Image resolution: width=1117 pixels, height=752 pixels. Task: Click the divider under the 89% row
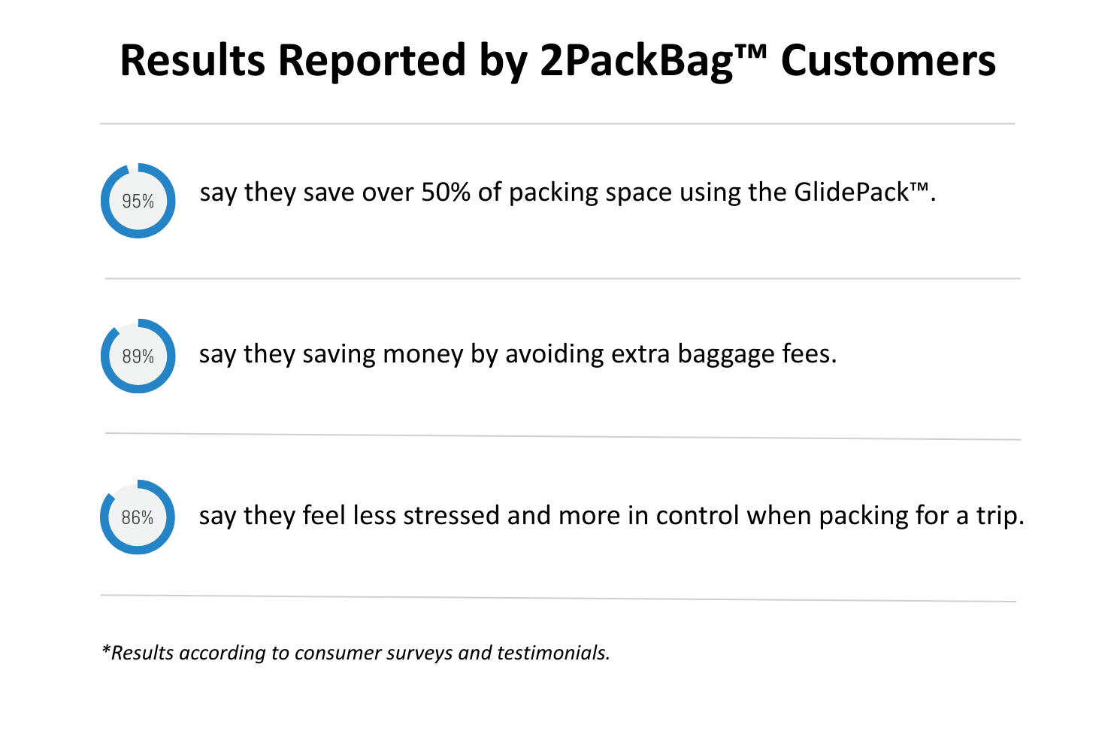(x=563, y=436)
